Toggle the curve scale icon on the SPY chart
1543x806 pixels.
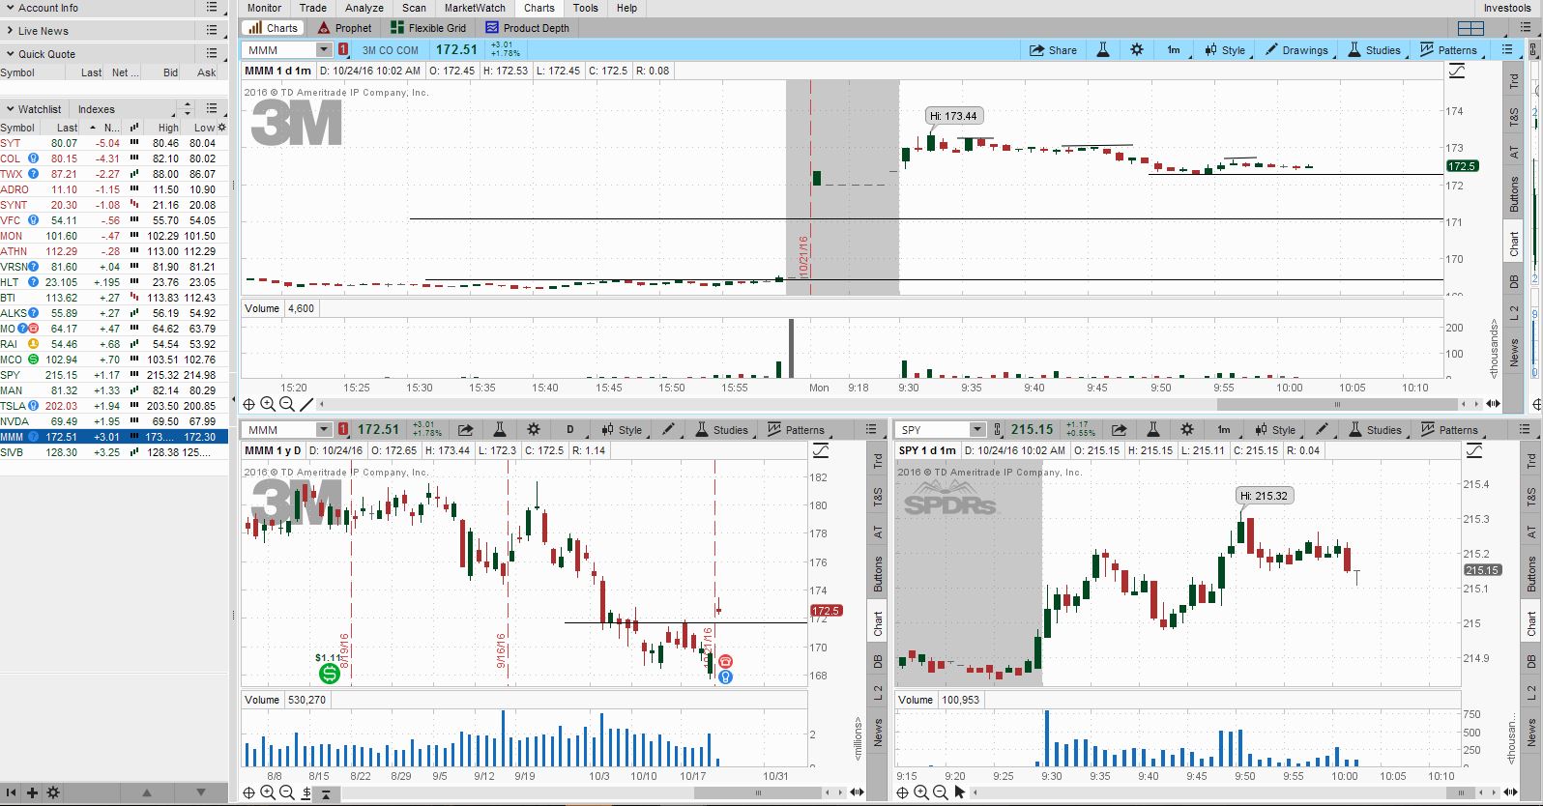(x=1474, y=450)
